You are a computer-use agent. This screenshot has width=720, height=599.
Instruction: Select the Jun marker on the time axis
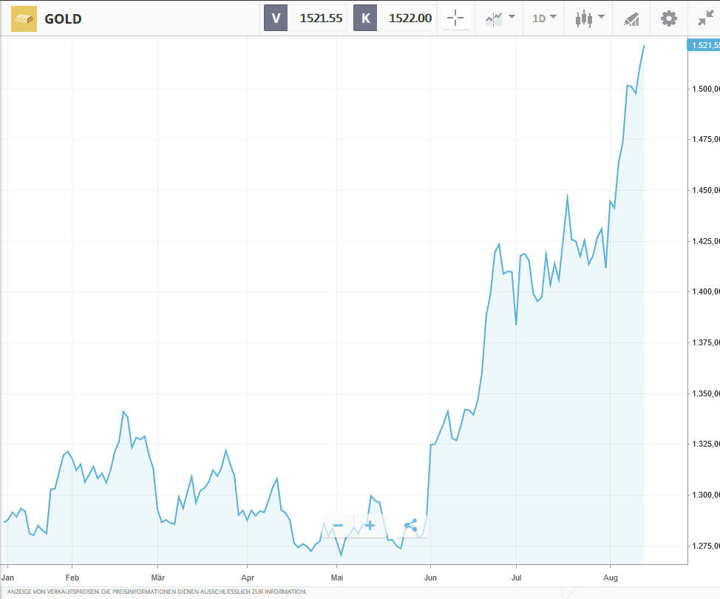[432, 577]
